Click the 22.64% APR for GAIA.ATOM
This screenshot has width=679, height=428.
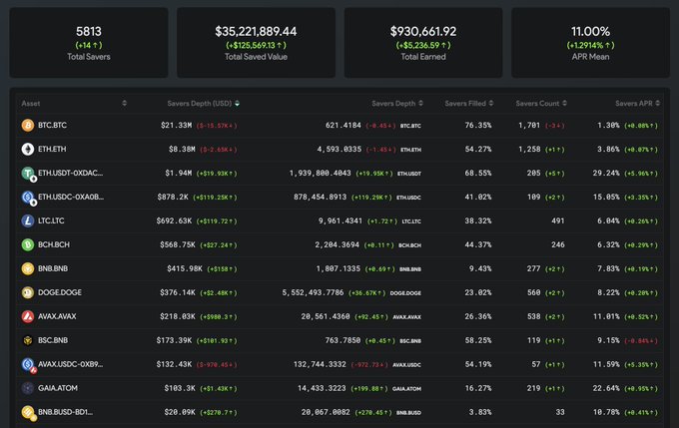point(606,388)
